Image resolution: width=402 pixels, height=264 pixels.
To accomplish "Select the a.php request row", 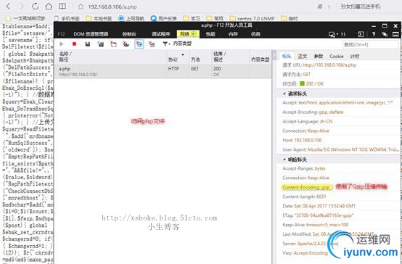I will pos(163,71).
